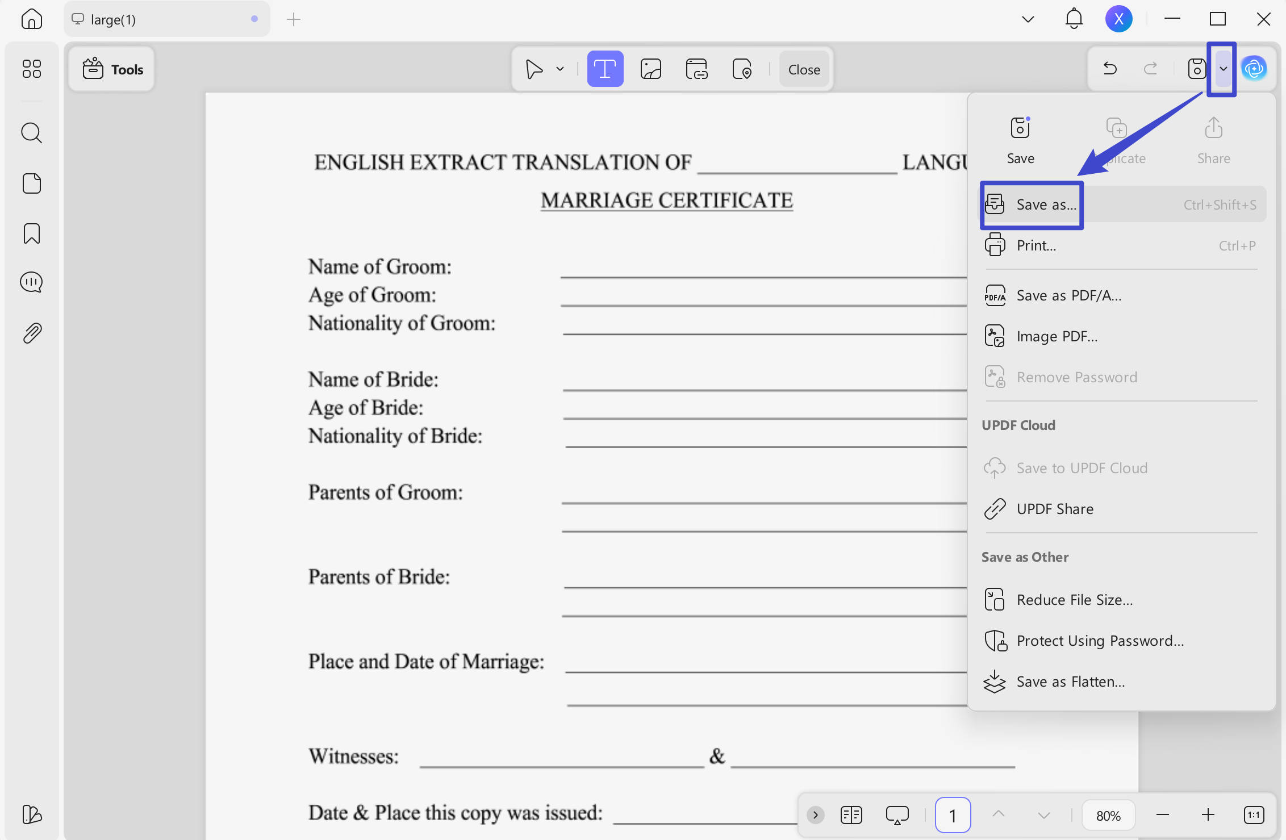Open the bookmarks panel
This screenshot has height=840, width=1286.
pyautogui.click(x=31, y=233)
